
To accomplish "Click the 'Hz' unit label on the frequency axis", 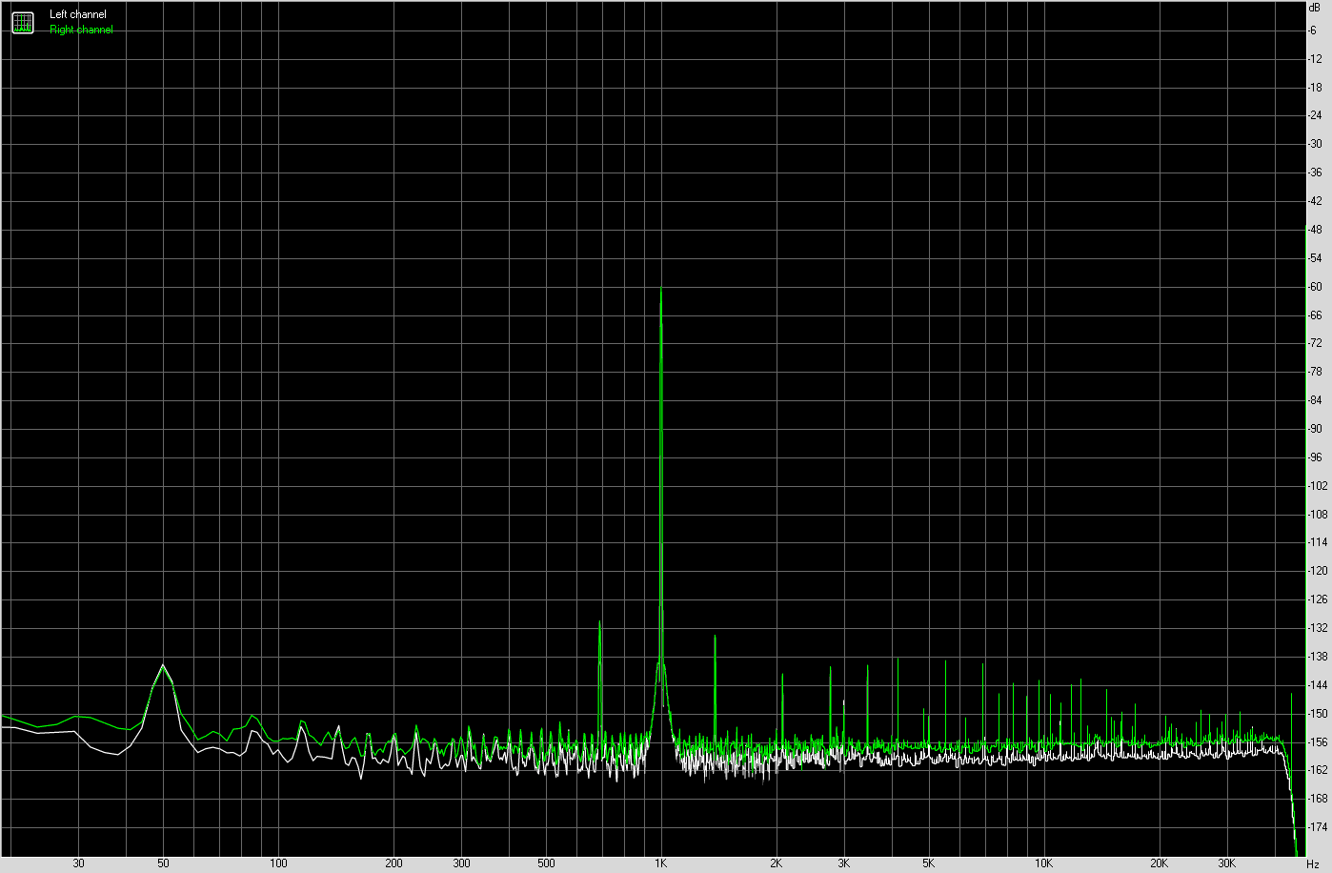I will point(1313,864).
